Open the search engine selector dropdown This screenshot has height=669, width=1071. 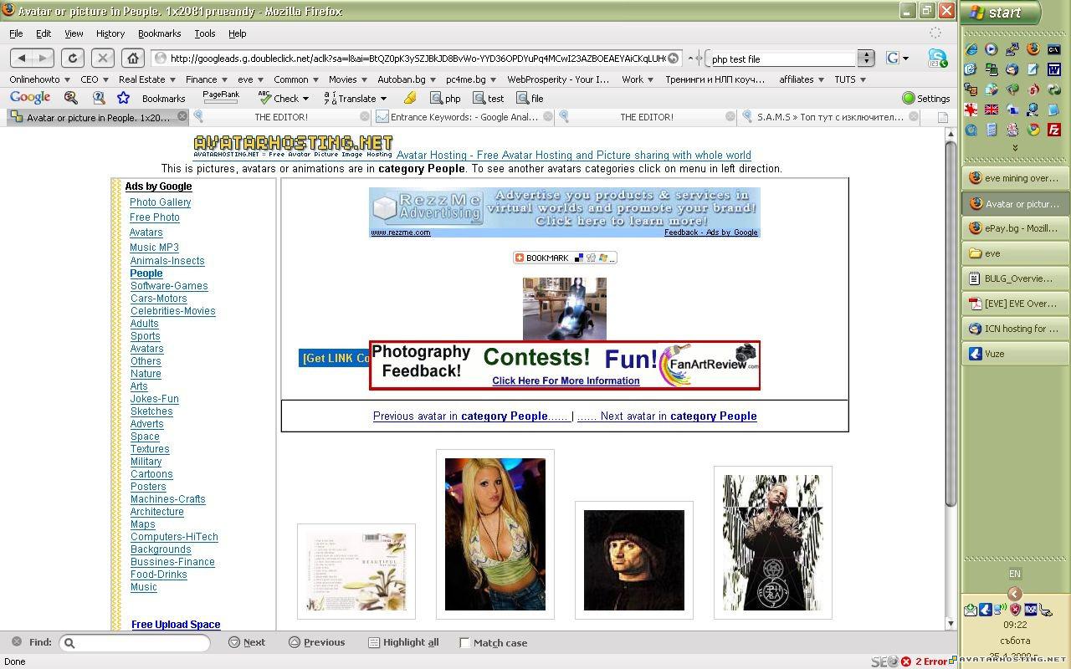pos(898,58)
